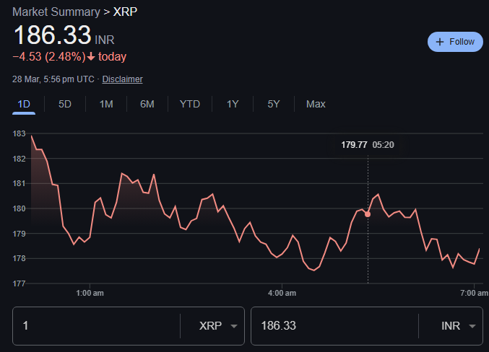Click the 4:00 am axis label
Viewport: 489px width, 352px height.
pyautogui.click(x=282, y=293)
